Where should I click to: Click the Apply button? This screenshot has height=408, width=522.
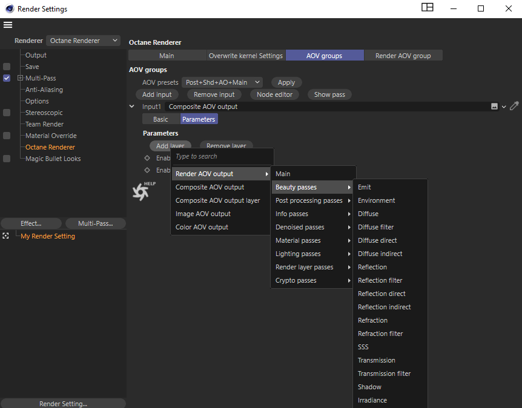(286, 82)
